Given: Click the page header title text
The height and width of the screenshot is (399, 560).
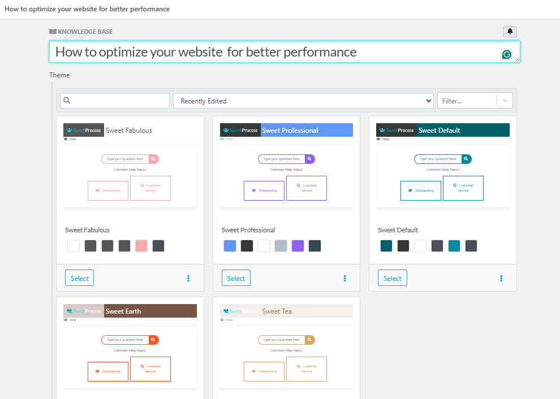Looking at the screenshot, I should point(87,9).
